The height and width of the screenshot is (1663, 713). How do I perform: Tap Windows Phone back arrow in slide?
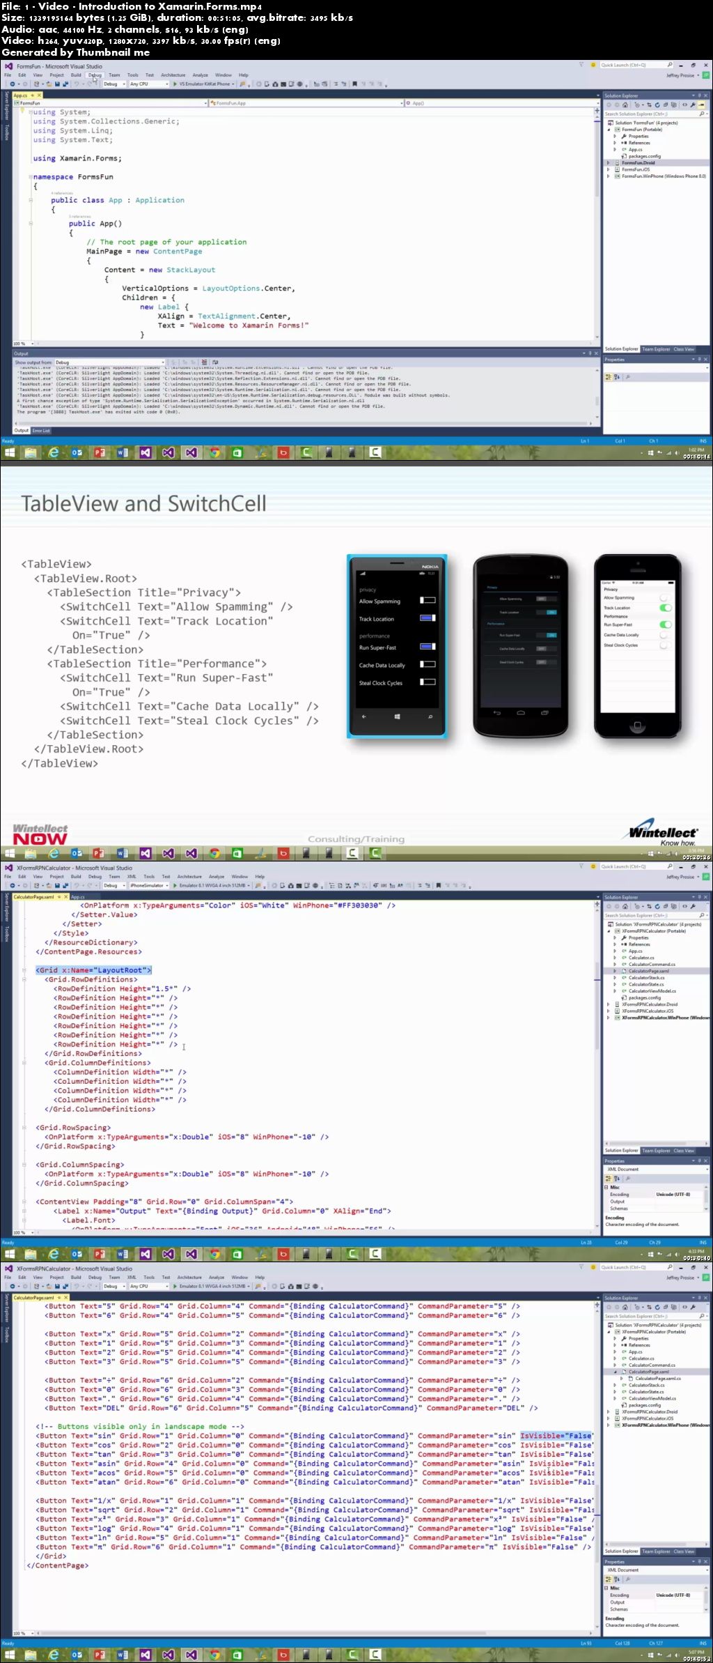[363, 716]
